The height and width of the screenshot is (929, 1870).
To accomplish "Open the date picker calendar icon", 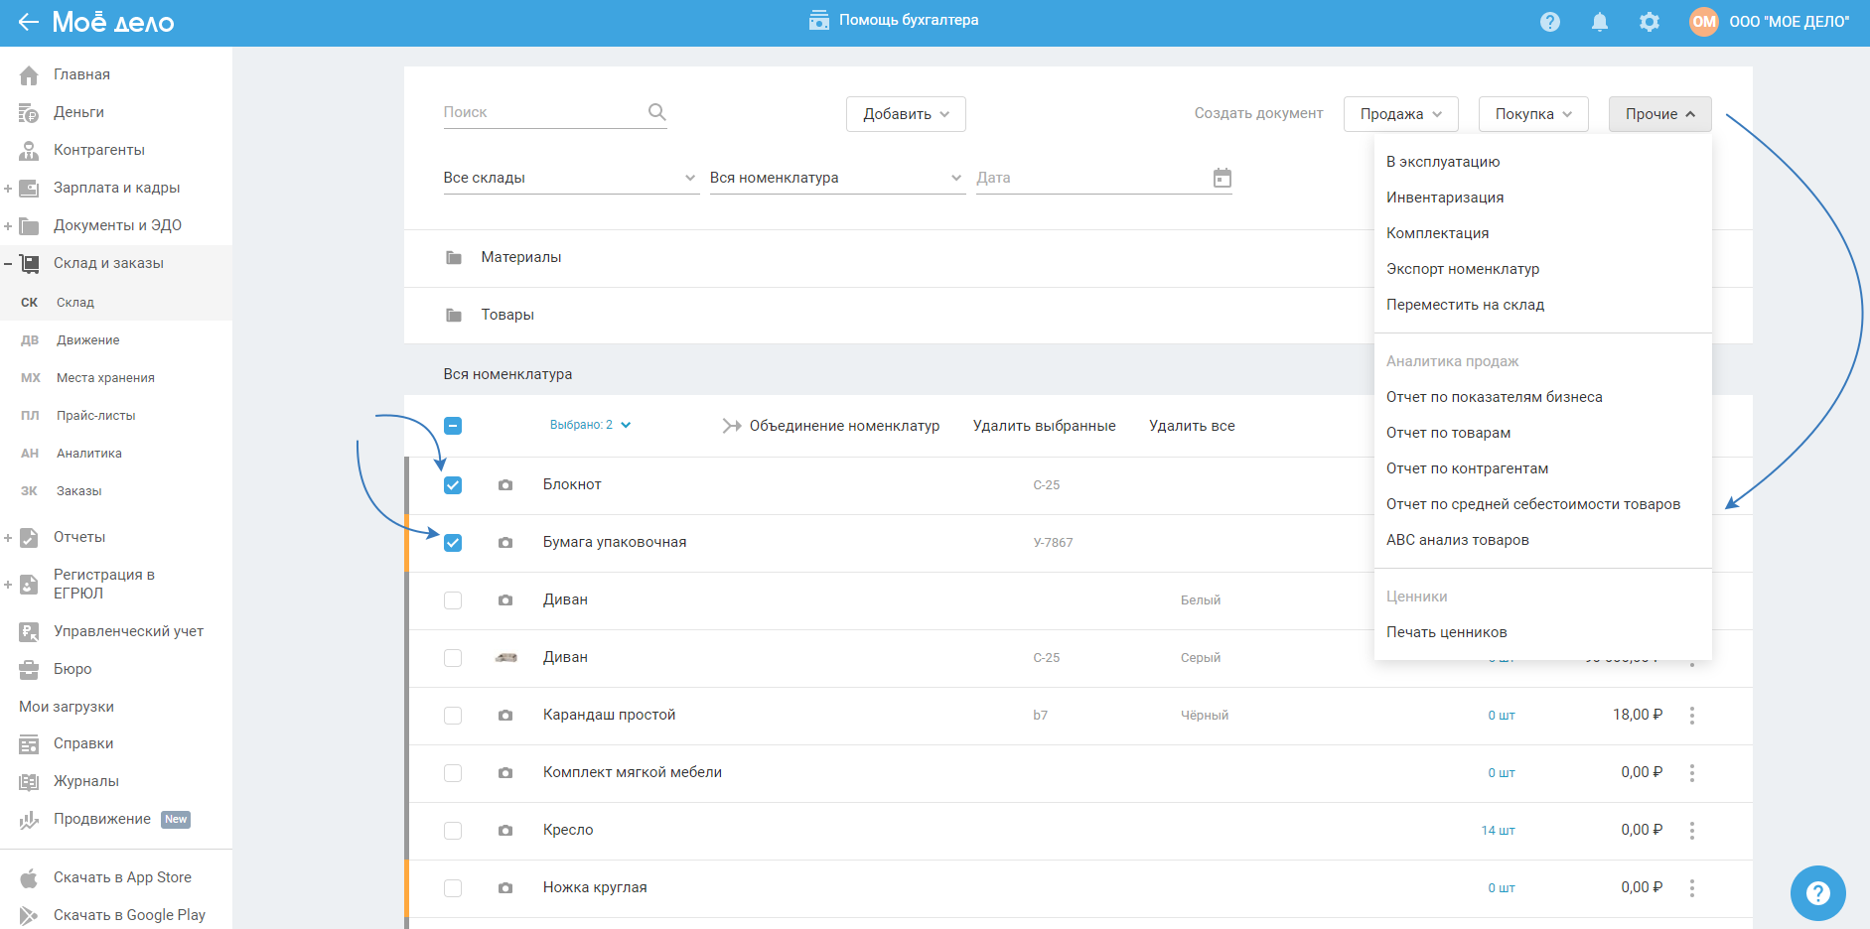I will (x=1222, y=178).
